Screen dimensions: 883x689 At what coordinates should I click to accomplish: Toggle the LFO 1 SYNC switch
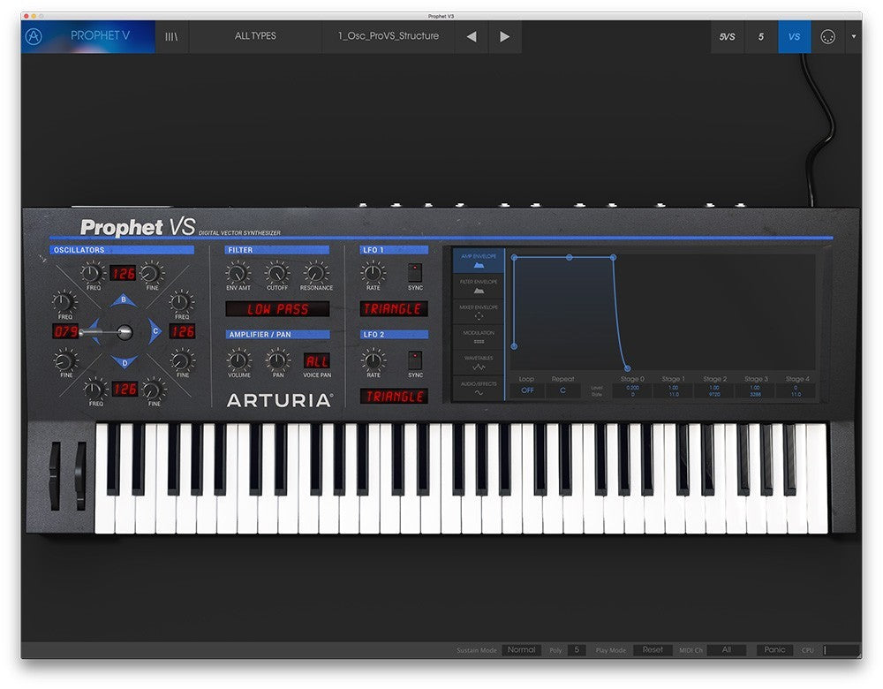[x=415, y=273]
